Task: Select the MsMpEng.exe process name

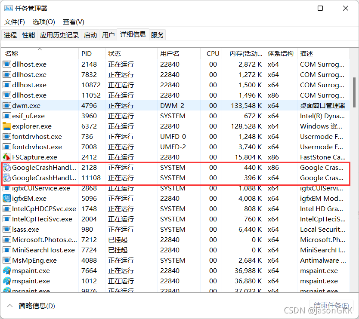Action: [x=34, y=260]
